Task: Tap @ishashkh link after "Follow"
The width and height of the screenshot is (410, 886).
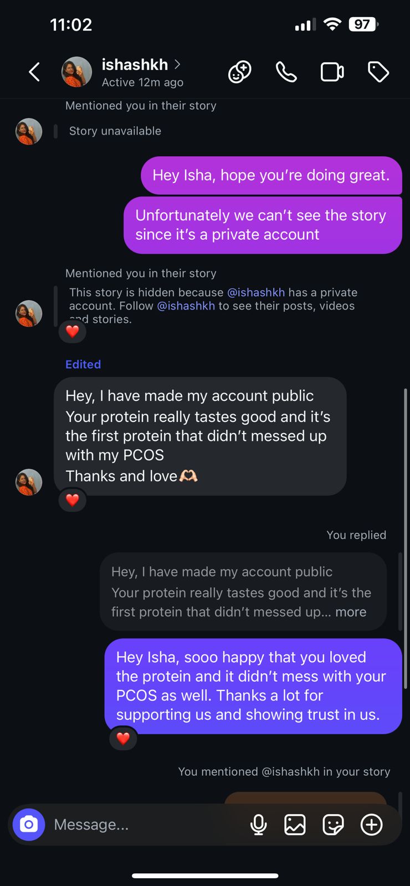Action: point(186,306)
